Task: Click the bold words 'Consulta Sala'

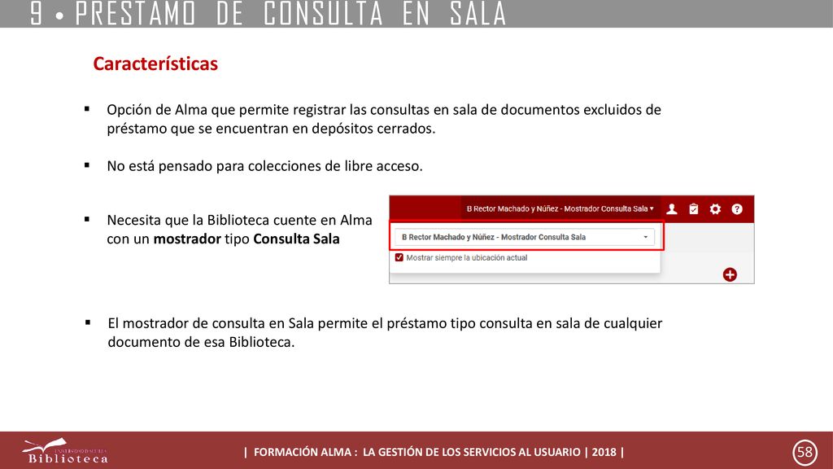Action: pos(296,239)
